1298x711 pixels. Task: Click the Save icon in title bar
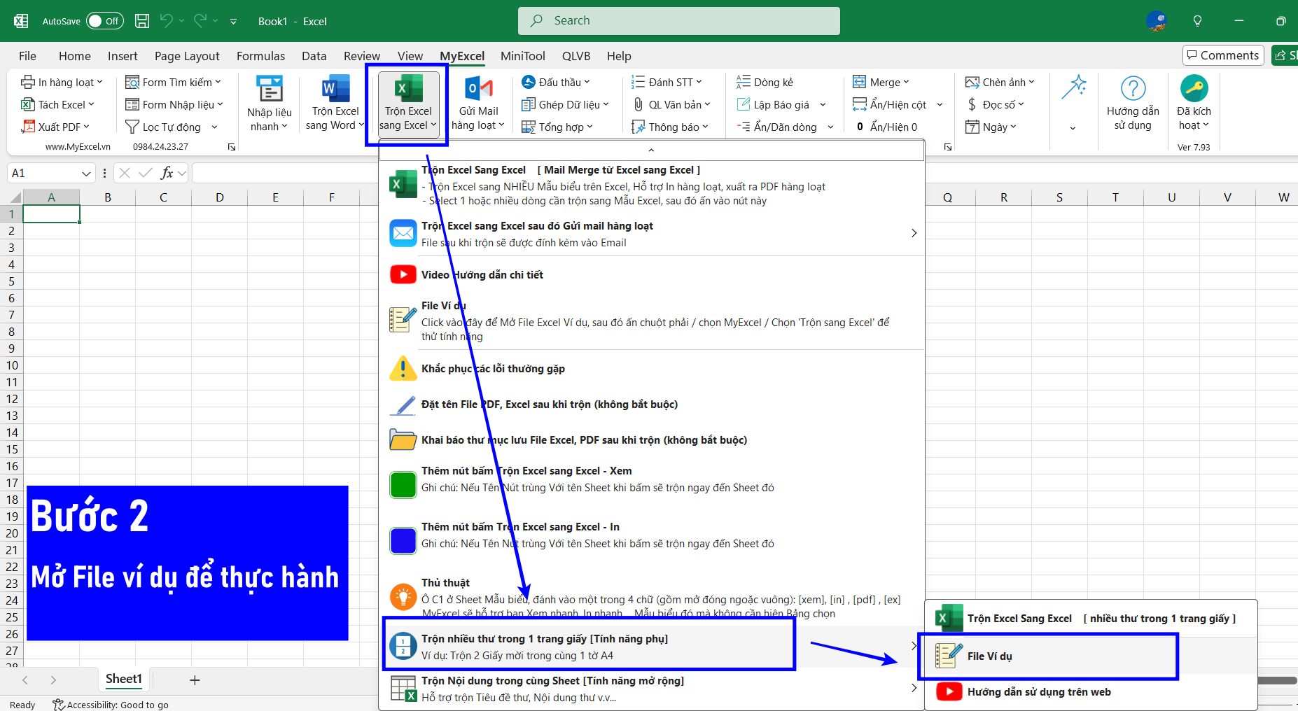point(142,21)
